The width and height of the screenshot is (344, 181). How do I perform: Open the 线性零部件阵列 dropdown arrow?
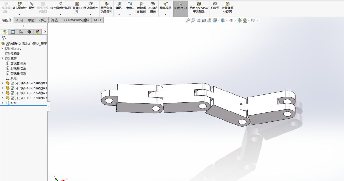(x=61, y=14)
